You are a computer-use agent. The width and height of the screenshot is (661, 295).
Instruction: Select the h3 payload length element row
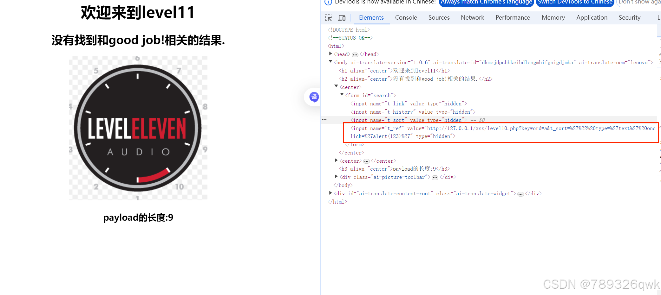click(394, 169)
